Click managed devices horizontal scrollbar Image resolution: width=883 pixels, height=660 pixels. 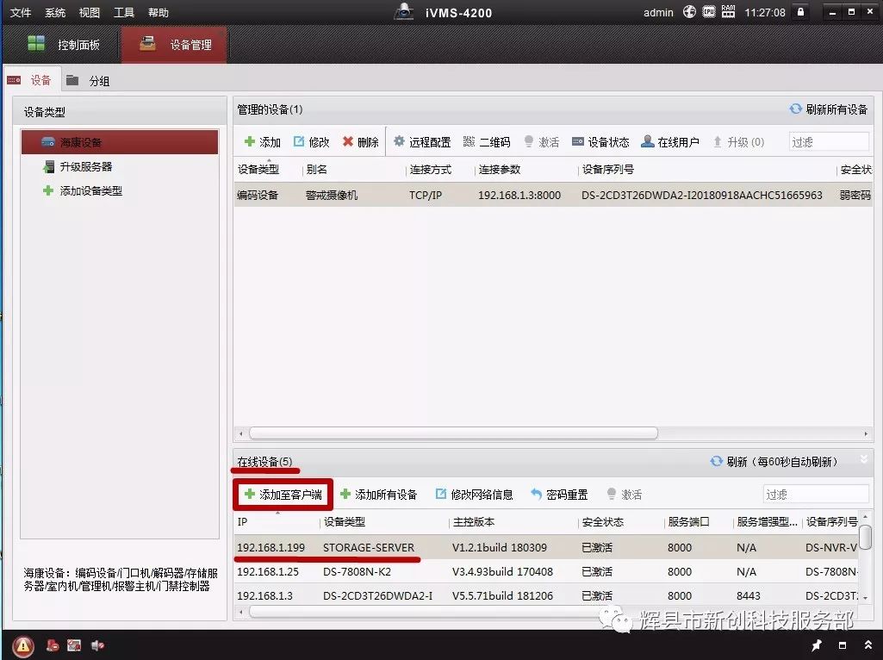click(x=453, y=433)
